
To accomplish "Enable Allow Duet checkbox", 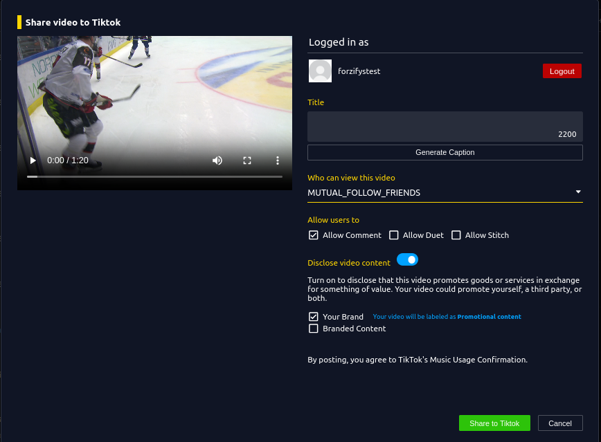I will (x=394, y=235).
